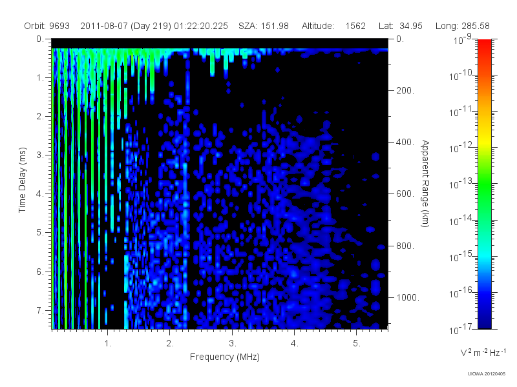Image resolution: width=517 pixels, height=387 pixels.
Task: Click the date '2011-08-07 (Day 219)' text
Action: (x=125, y=26)
